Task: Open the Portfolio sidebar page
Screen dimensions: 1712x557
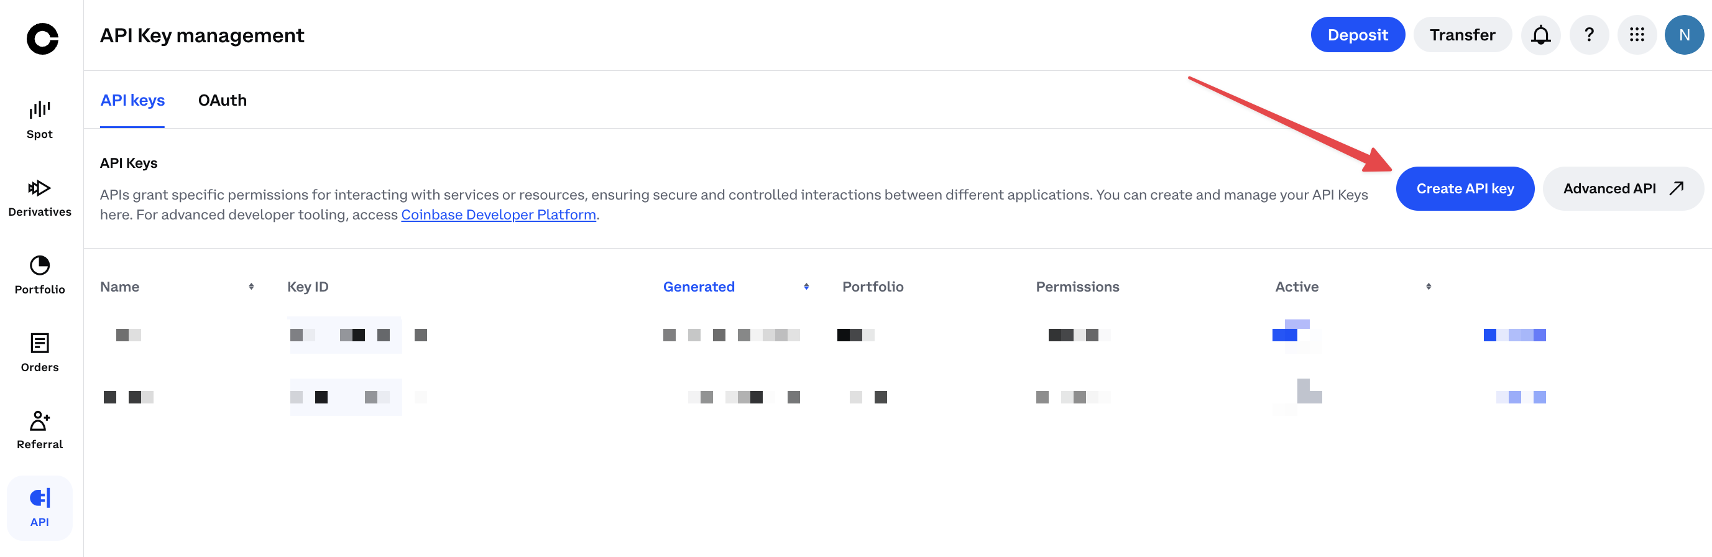Action: [39, 275]
